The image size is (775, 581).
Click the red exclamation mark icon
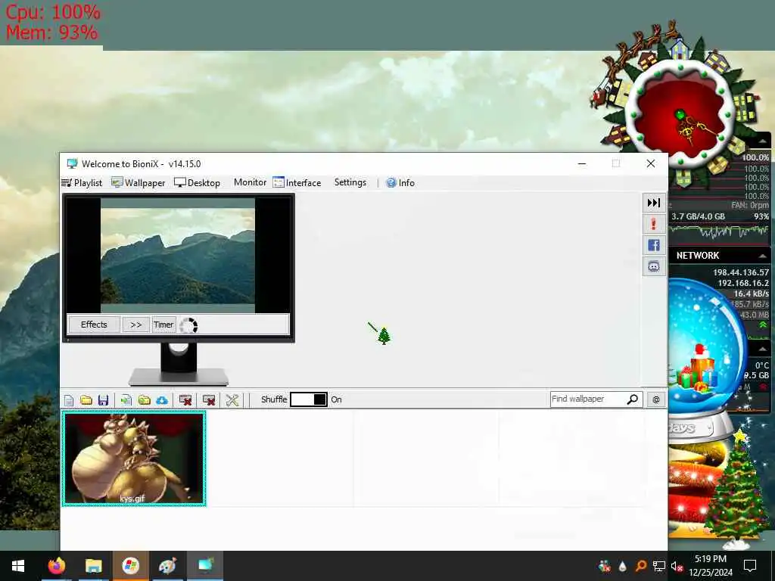tap(653, 224)
